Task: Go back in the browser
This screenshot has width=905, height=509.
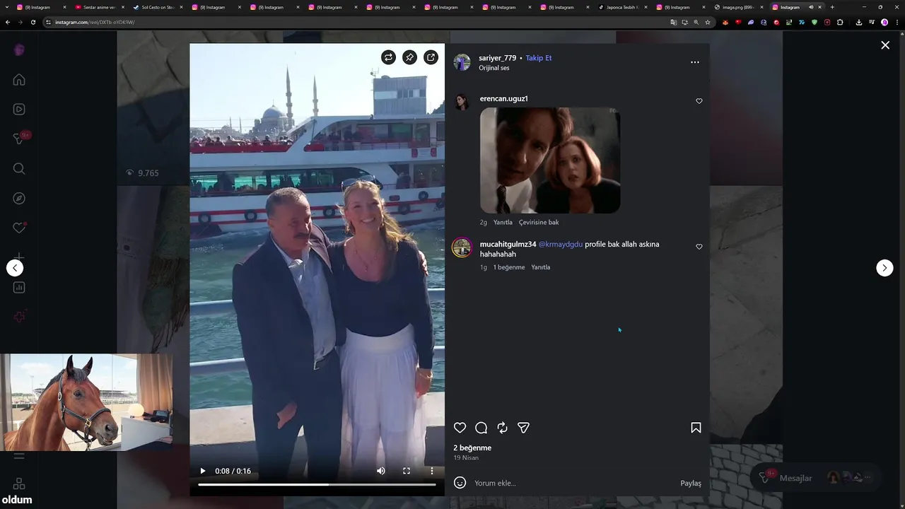Action: pyautogui.click(x=8, y=22)
